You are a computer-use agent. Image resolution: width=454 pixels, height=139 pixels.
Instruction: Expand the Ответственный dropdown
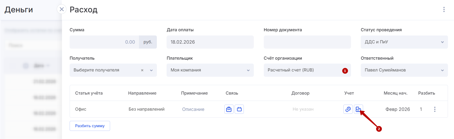coord(404,70)
